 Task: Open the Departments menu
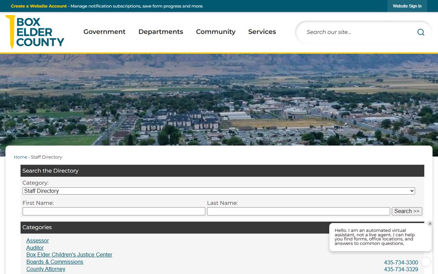(x=161, y=32)
